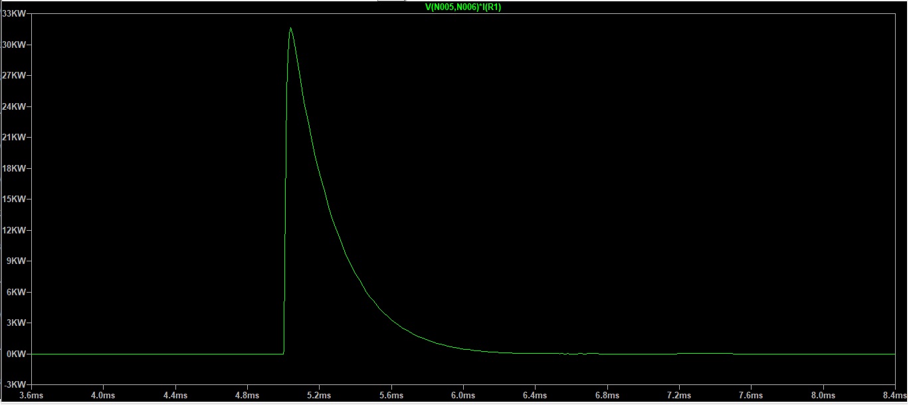Click the 6.0ms time axis label
Image resolution: width=909 pixels, height=405 pixels.
pyautogui.click(x=463, y=396)
